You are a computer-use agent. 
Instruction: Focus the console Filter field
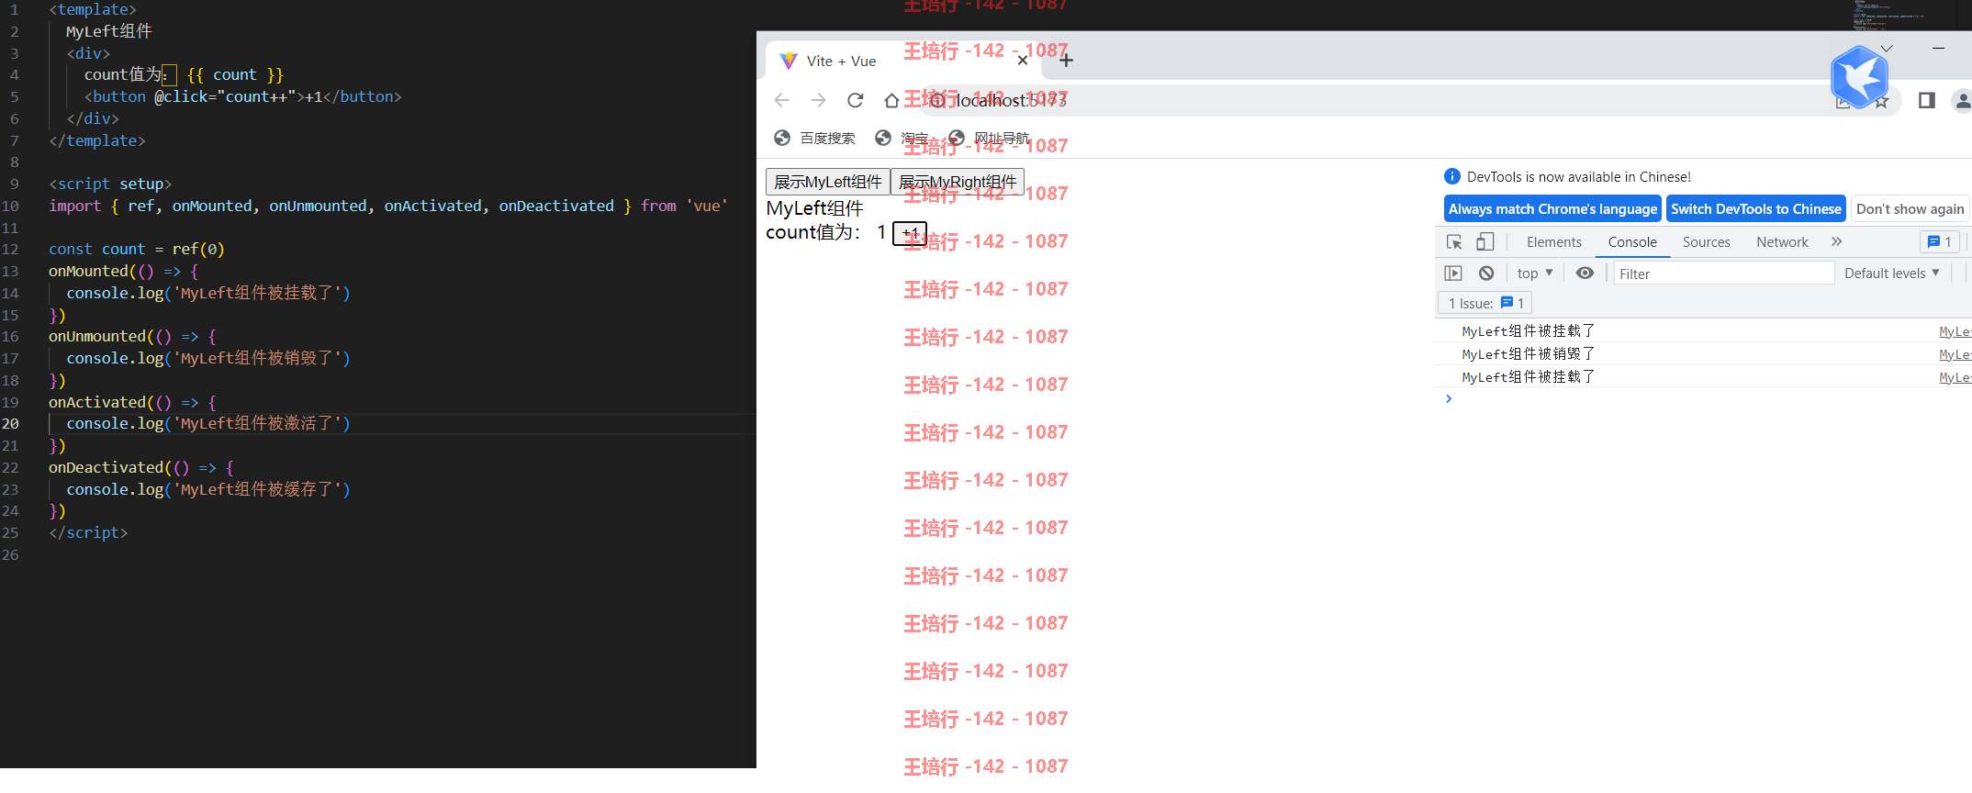[1723, 274]
